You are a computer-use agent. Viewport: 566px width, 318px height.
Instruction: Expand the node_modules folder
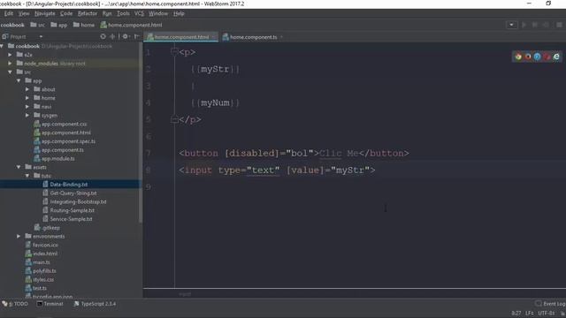[10, 64]
